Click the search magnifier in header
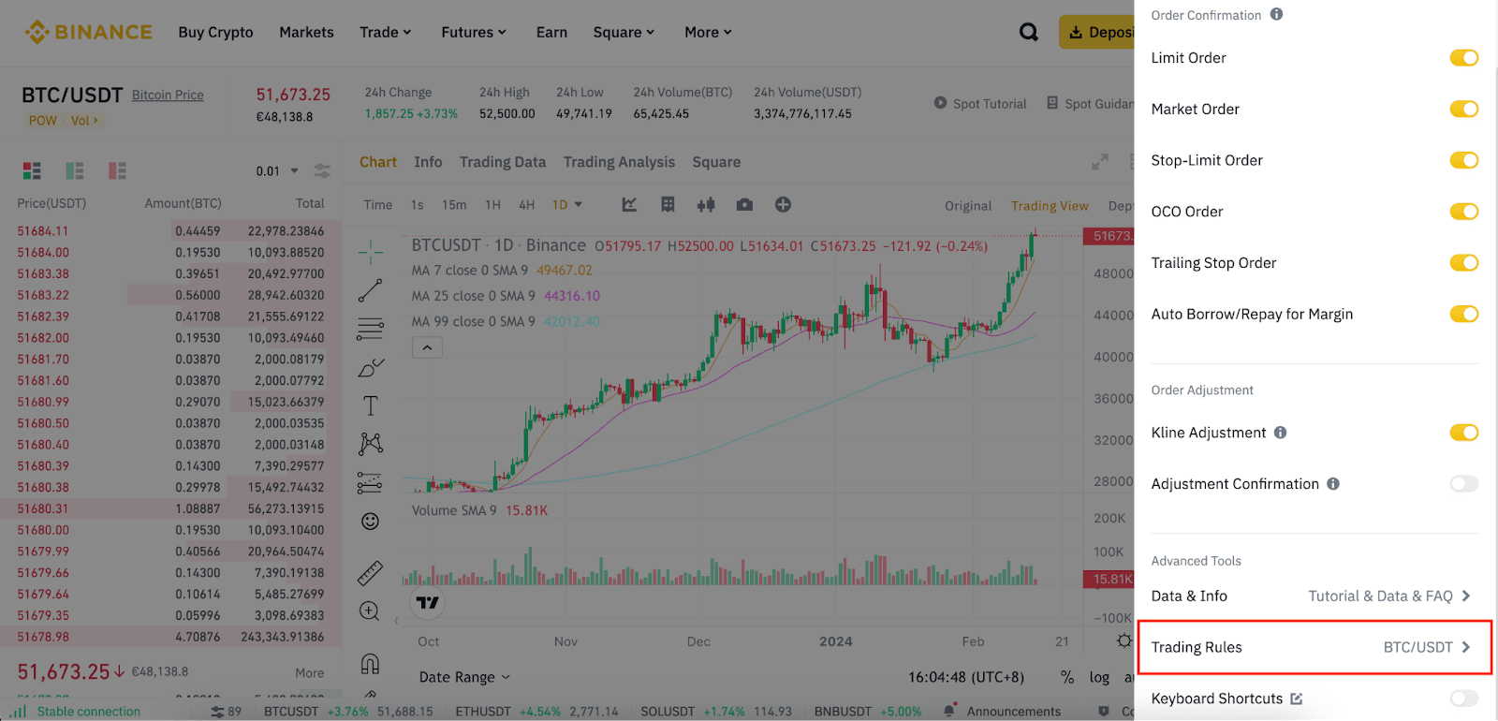The width and height of the screenshot is (1498, 721). 1029,32
